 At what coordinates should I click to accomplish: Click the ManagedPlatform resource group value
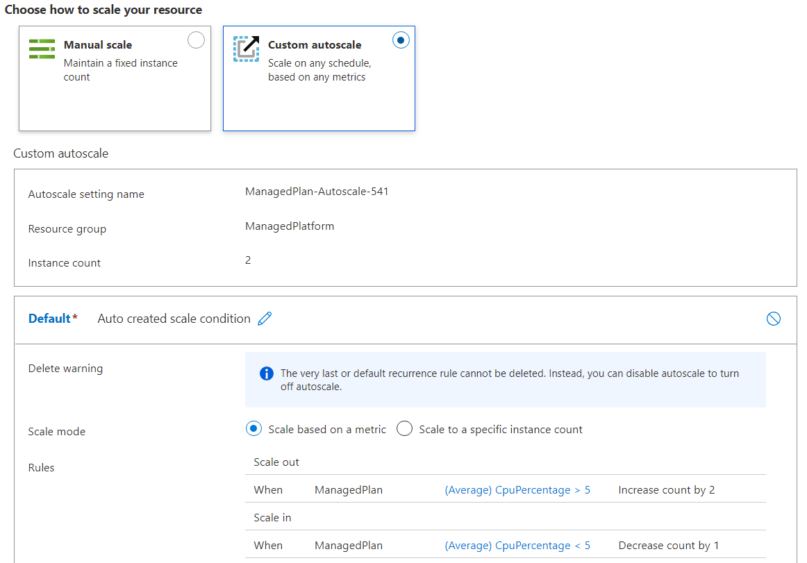290,226
